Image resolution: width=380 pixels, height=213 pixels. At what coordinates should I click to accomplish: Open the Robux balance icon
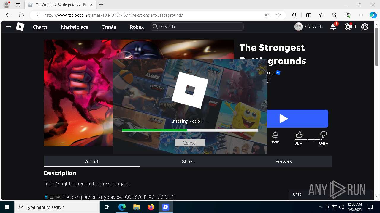coord(348,27)
